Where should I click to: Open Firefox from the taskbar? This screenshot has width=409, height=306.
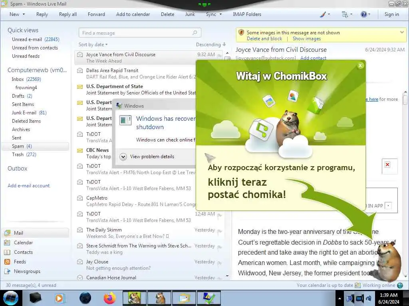(x=109, y=298)
